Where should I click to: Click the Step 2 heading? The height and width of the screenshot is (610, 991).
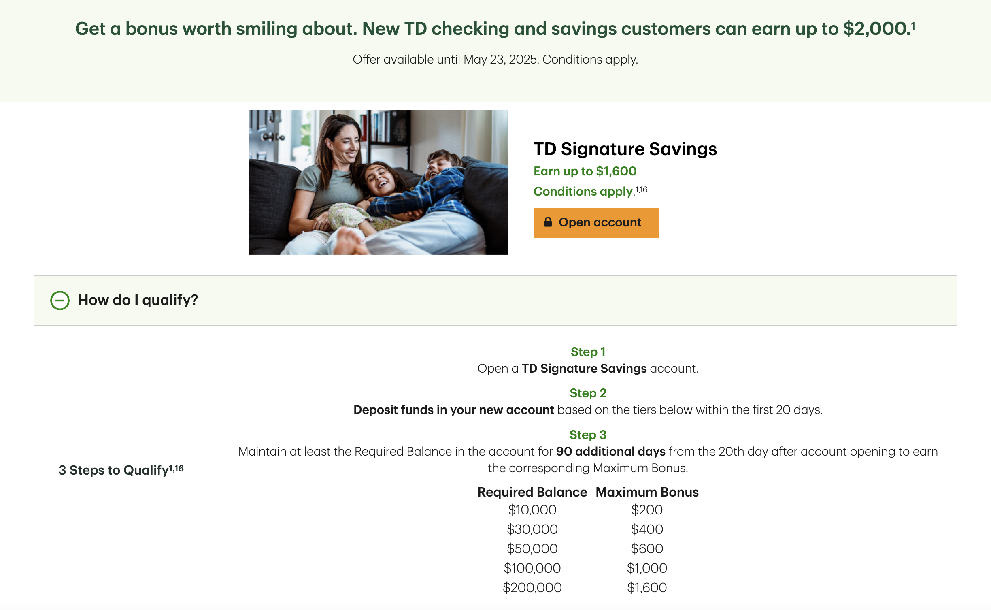tap(588, 393)
